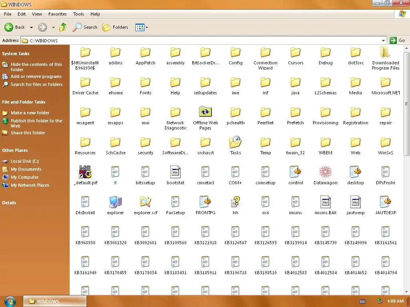Go up one folder level

63,27
